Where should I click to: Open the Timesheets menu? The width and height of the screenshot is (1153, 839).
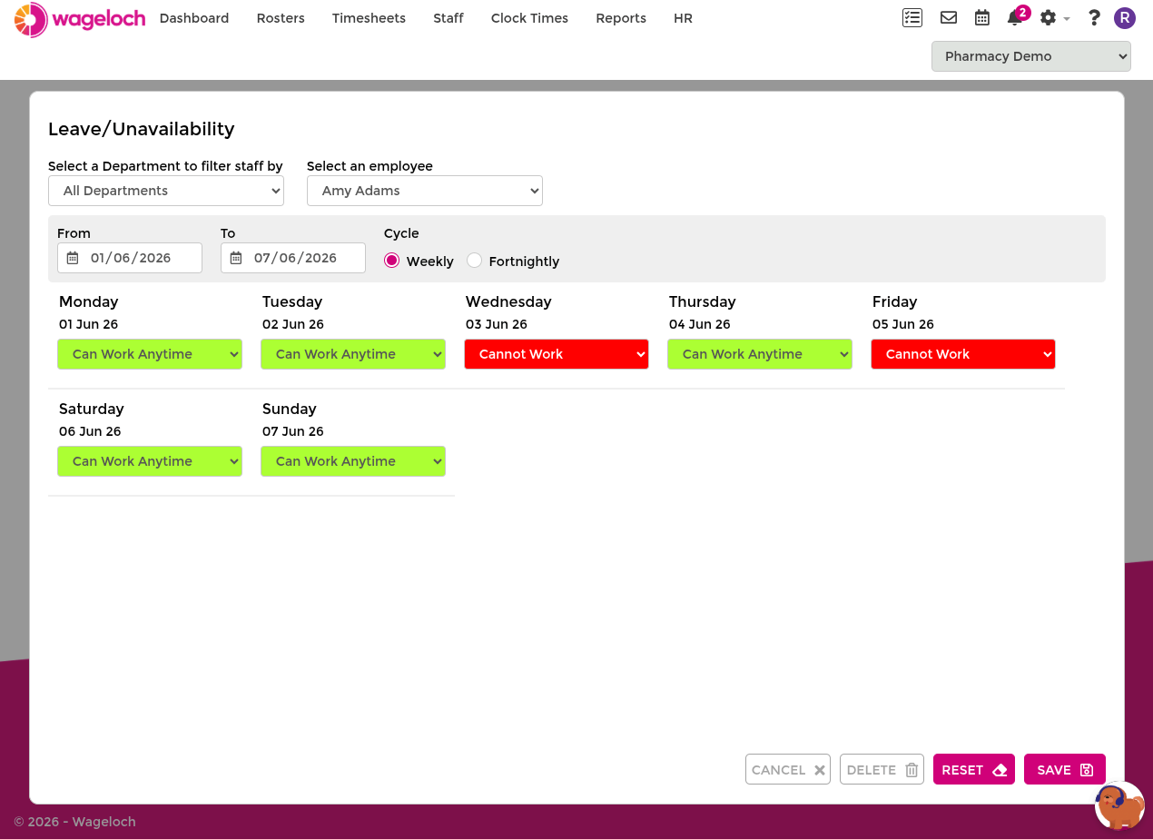pyautogui.click(x=369, y=18)
